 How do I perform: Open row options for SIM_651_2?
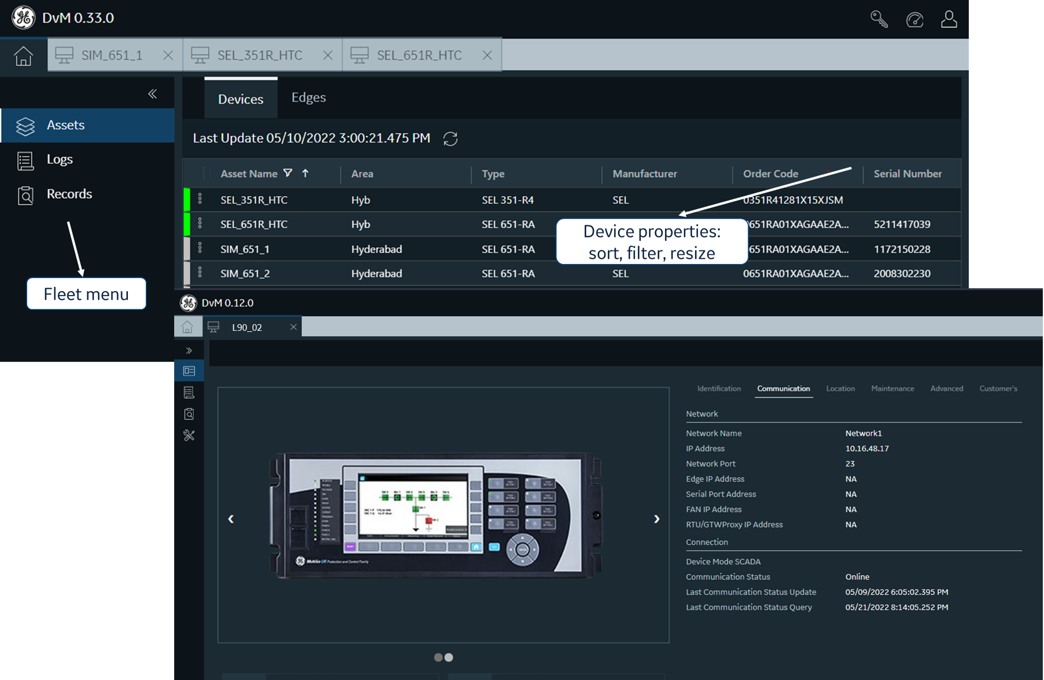tap(200, 272)
